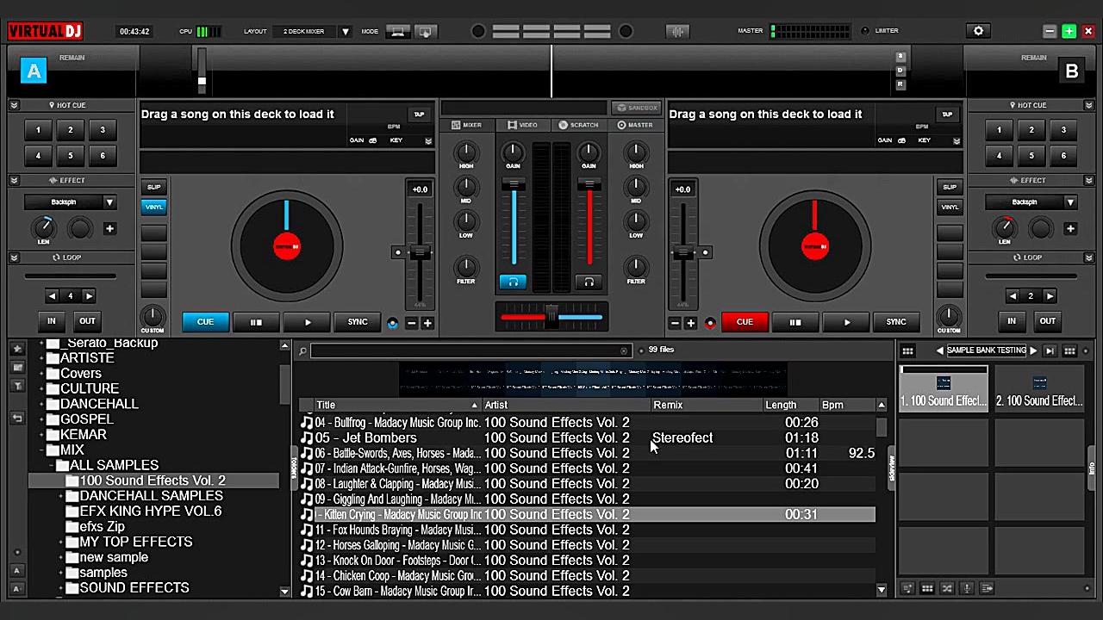Toggle SLIP mode on deck B
1103x620 pixels.
950,186
